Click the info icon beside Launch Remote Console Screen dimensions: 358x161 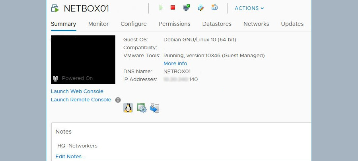click(118, 100)
